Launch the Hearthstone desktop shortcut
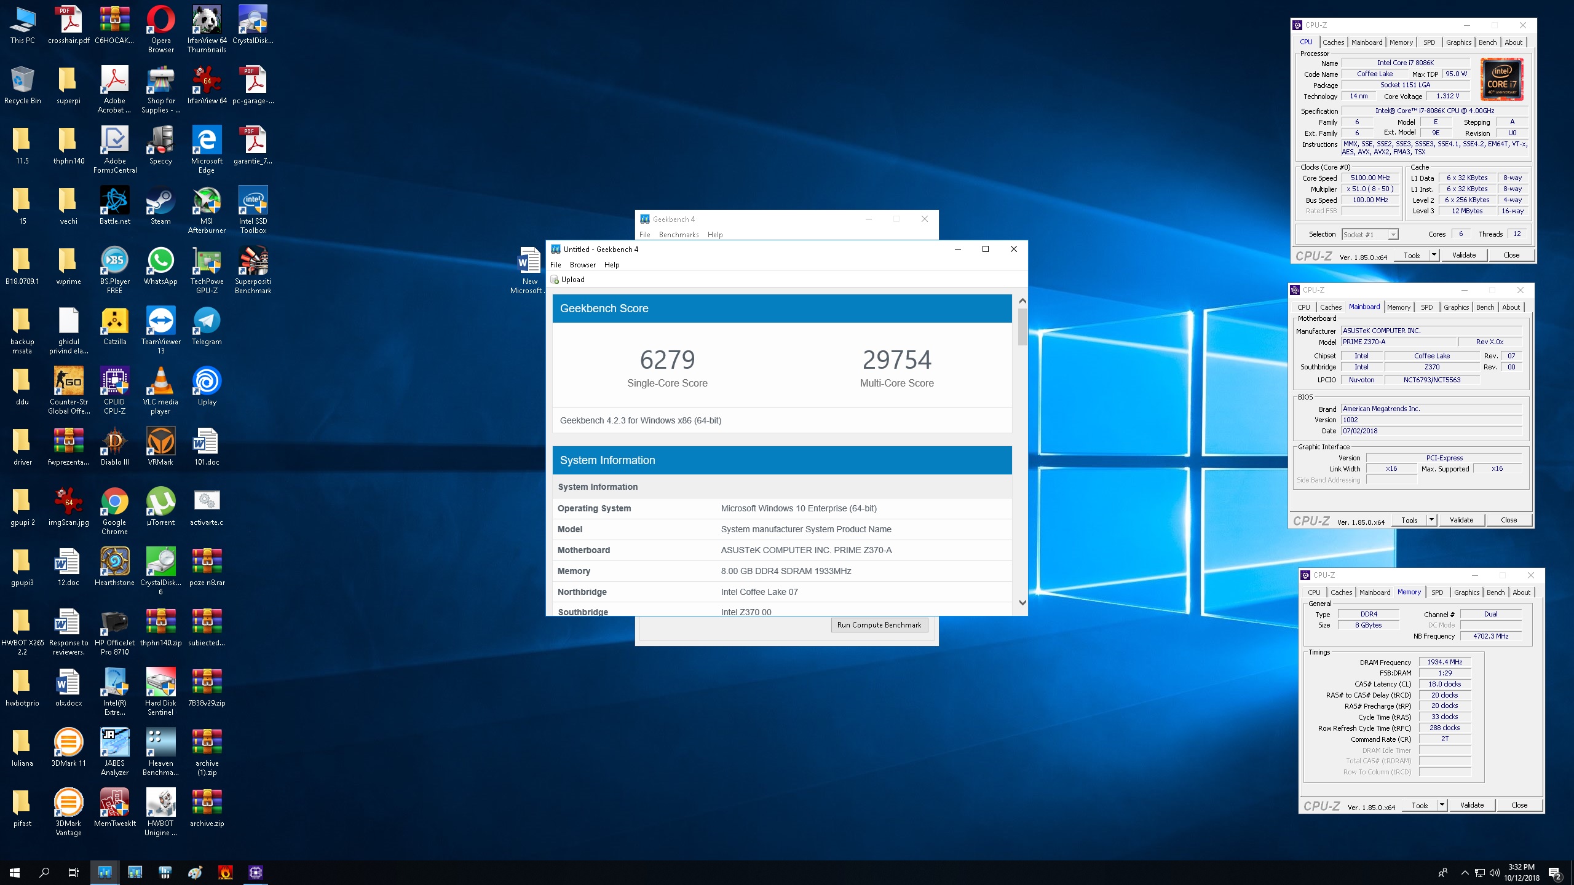 [114, 567]
